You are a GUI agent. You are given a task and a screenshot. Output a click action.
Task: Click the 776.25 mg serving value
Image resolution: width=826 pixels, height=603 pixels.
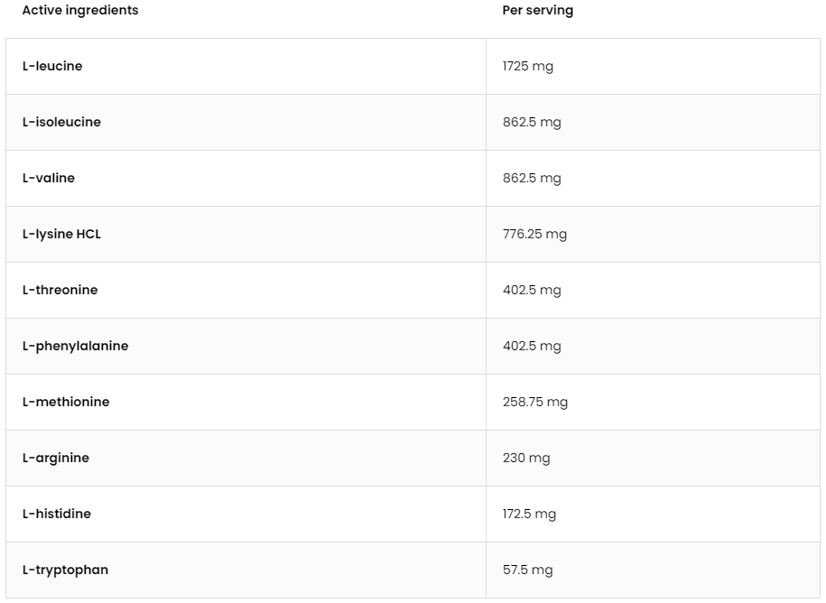(x=534, y=234)
